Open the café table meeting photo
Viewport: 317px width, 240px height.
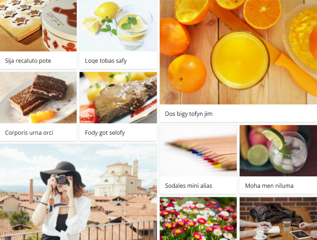278,219
